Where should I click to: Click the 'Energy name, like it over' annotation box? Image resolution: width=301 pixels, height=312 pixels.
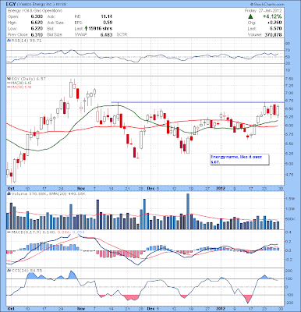(x=239, y=159)
